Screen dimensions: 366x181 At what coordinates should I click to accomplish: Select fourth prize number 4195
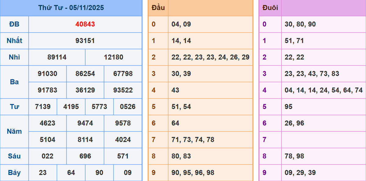71,107
